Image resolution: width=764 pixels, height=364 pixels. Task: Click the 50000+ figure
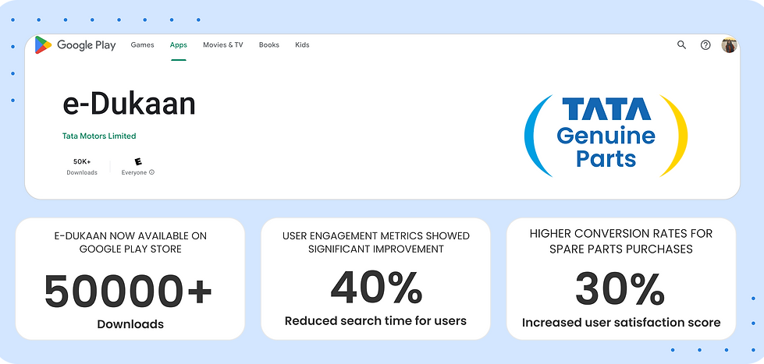click(128, 292)
